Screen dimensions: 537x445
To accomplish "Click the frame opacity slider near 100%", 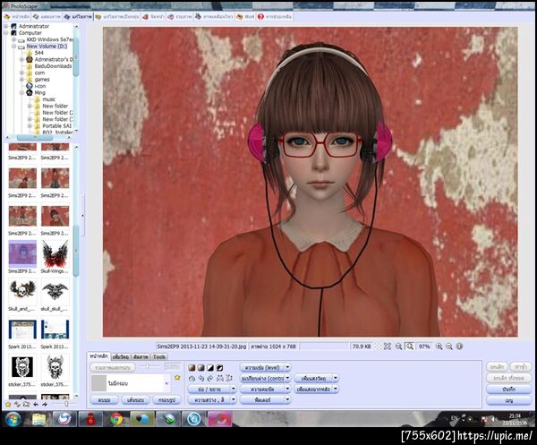I will click(148, 366).
